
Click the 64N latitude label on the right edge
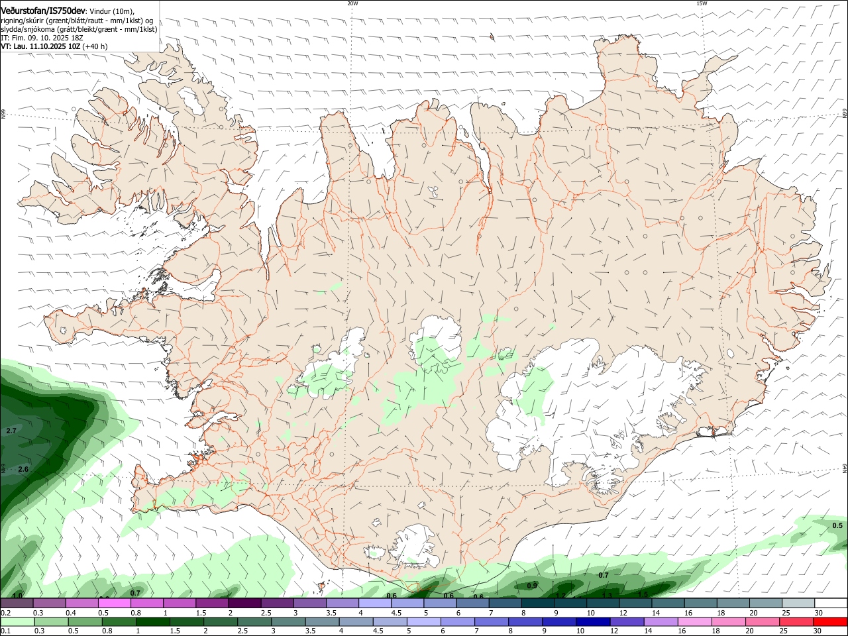click(x=845, y=468)
